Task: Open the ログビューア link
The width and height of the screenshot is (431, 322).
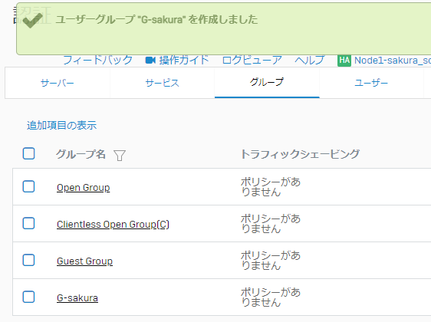Action: click(x=252, y=60)
